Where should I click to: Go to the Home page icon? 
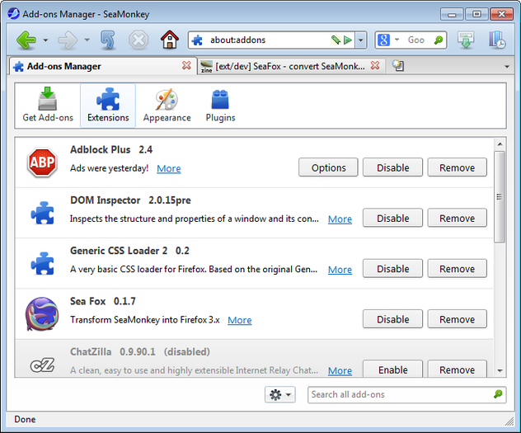pyautogui.click(x=170, y=40)
